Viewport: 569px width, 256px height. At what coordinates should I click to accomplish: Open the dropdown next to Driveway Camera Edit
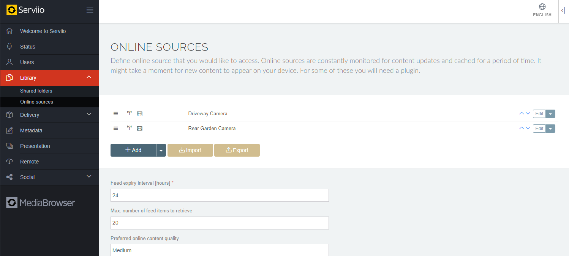(x=550, y=114)
